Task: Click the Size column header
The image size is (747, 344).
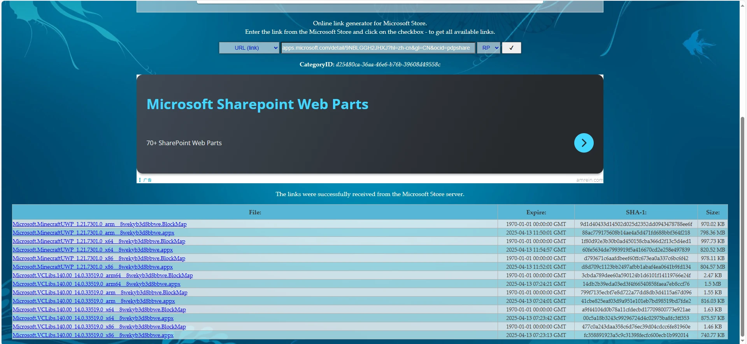Action: pos(712,212)
